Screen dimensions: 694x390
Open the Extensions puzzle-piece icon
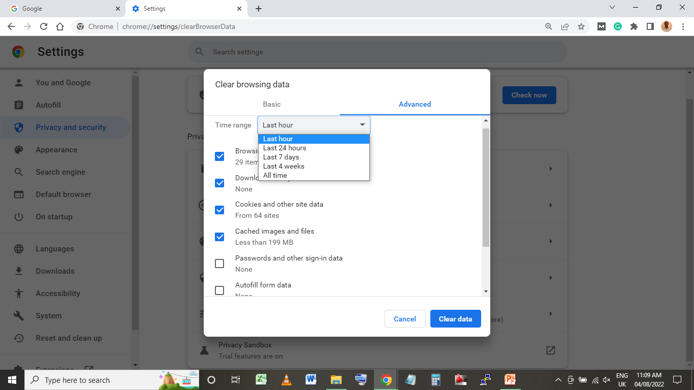634,26
